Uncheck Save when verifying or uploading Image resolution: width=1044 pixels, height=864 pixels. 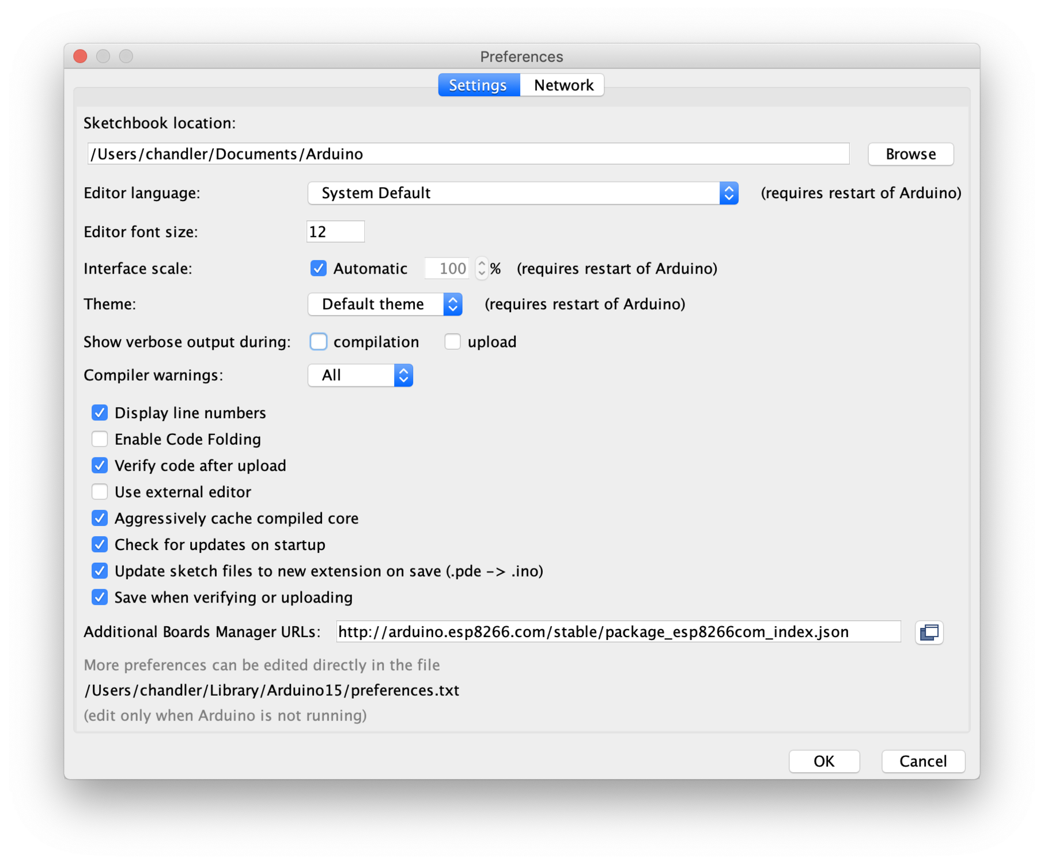click(99, 597)
